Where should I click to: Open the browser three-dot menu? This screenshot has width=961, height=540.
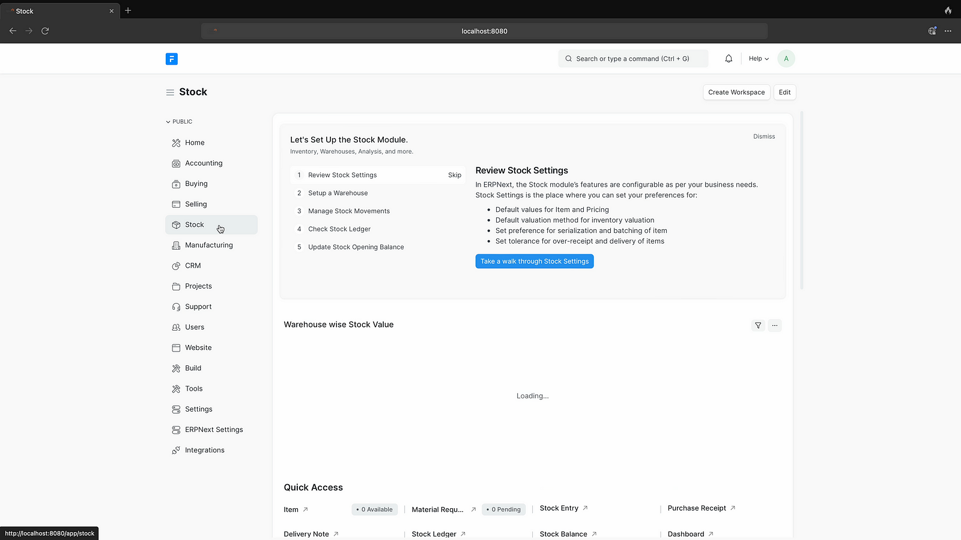pyautogui.click(x=948, y=31)
